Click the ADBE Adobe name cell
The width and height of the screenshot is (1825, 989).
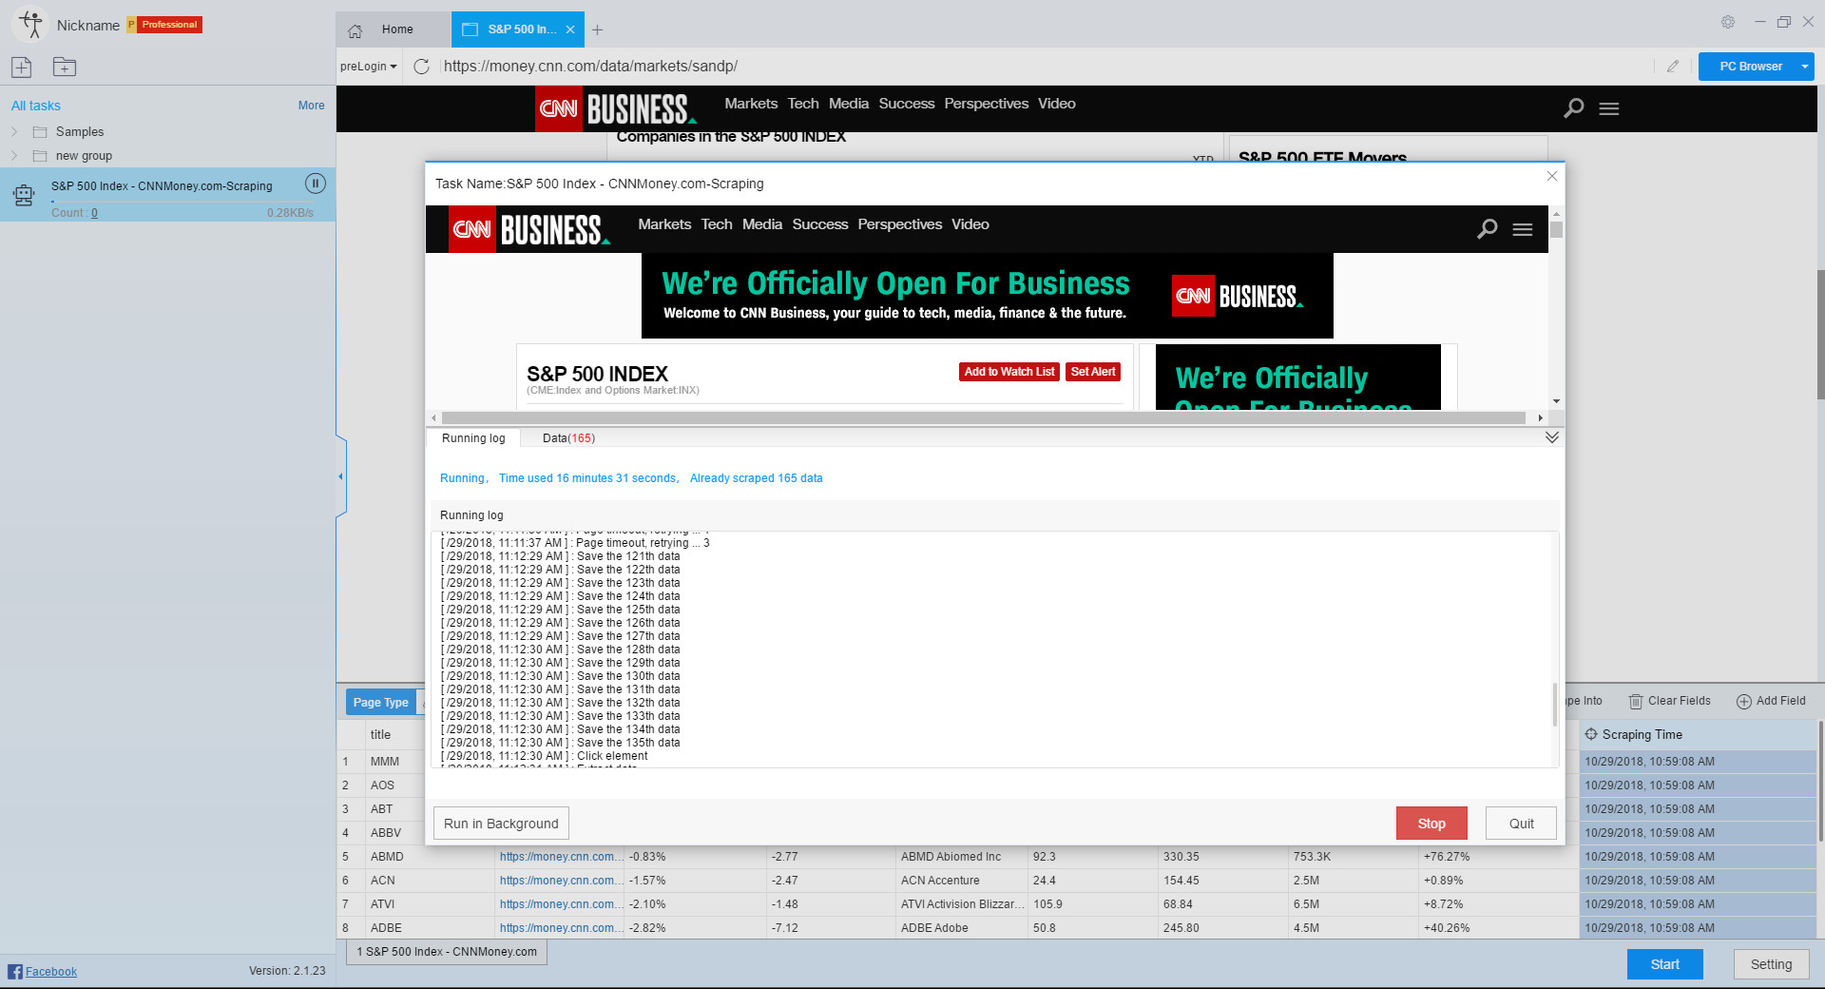click(962, 928)
